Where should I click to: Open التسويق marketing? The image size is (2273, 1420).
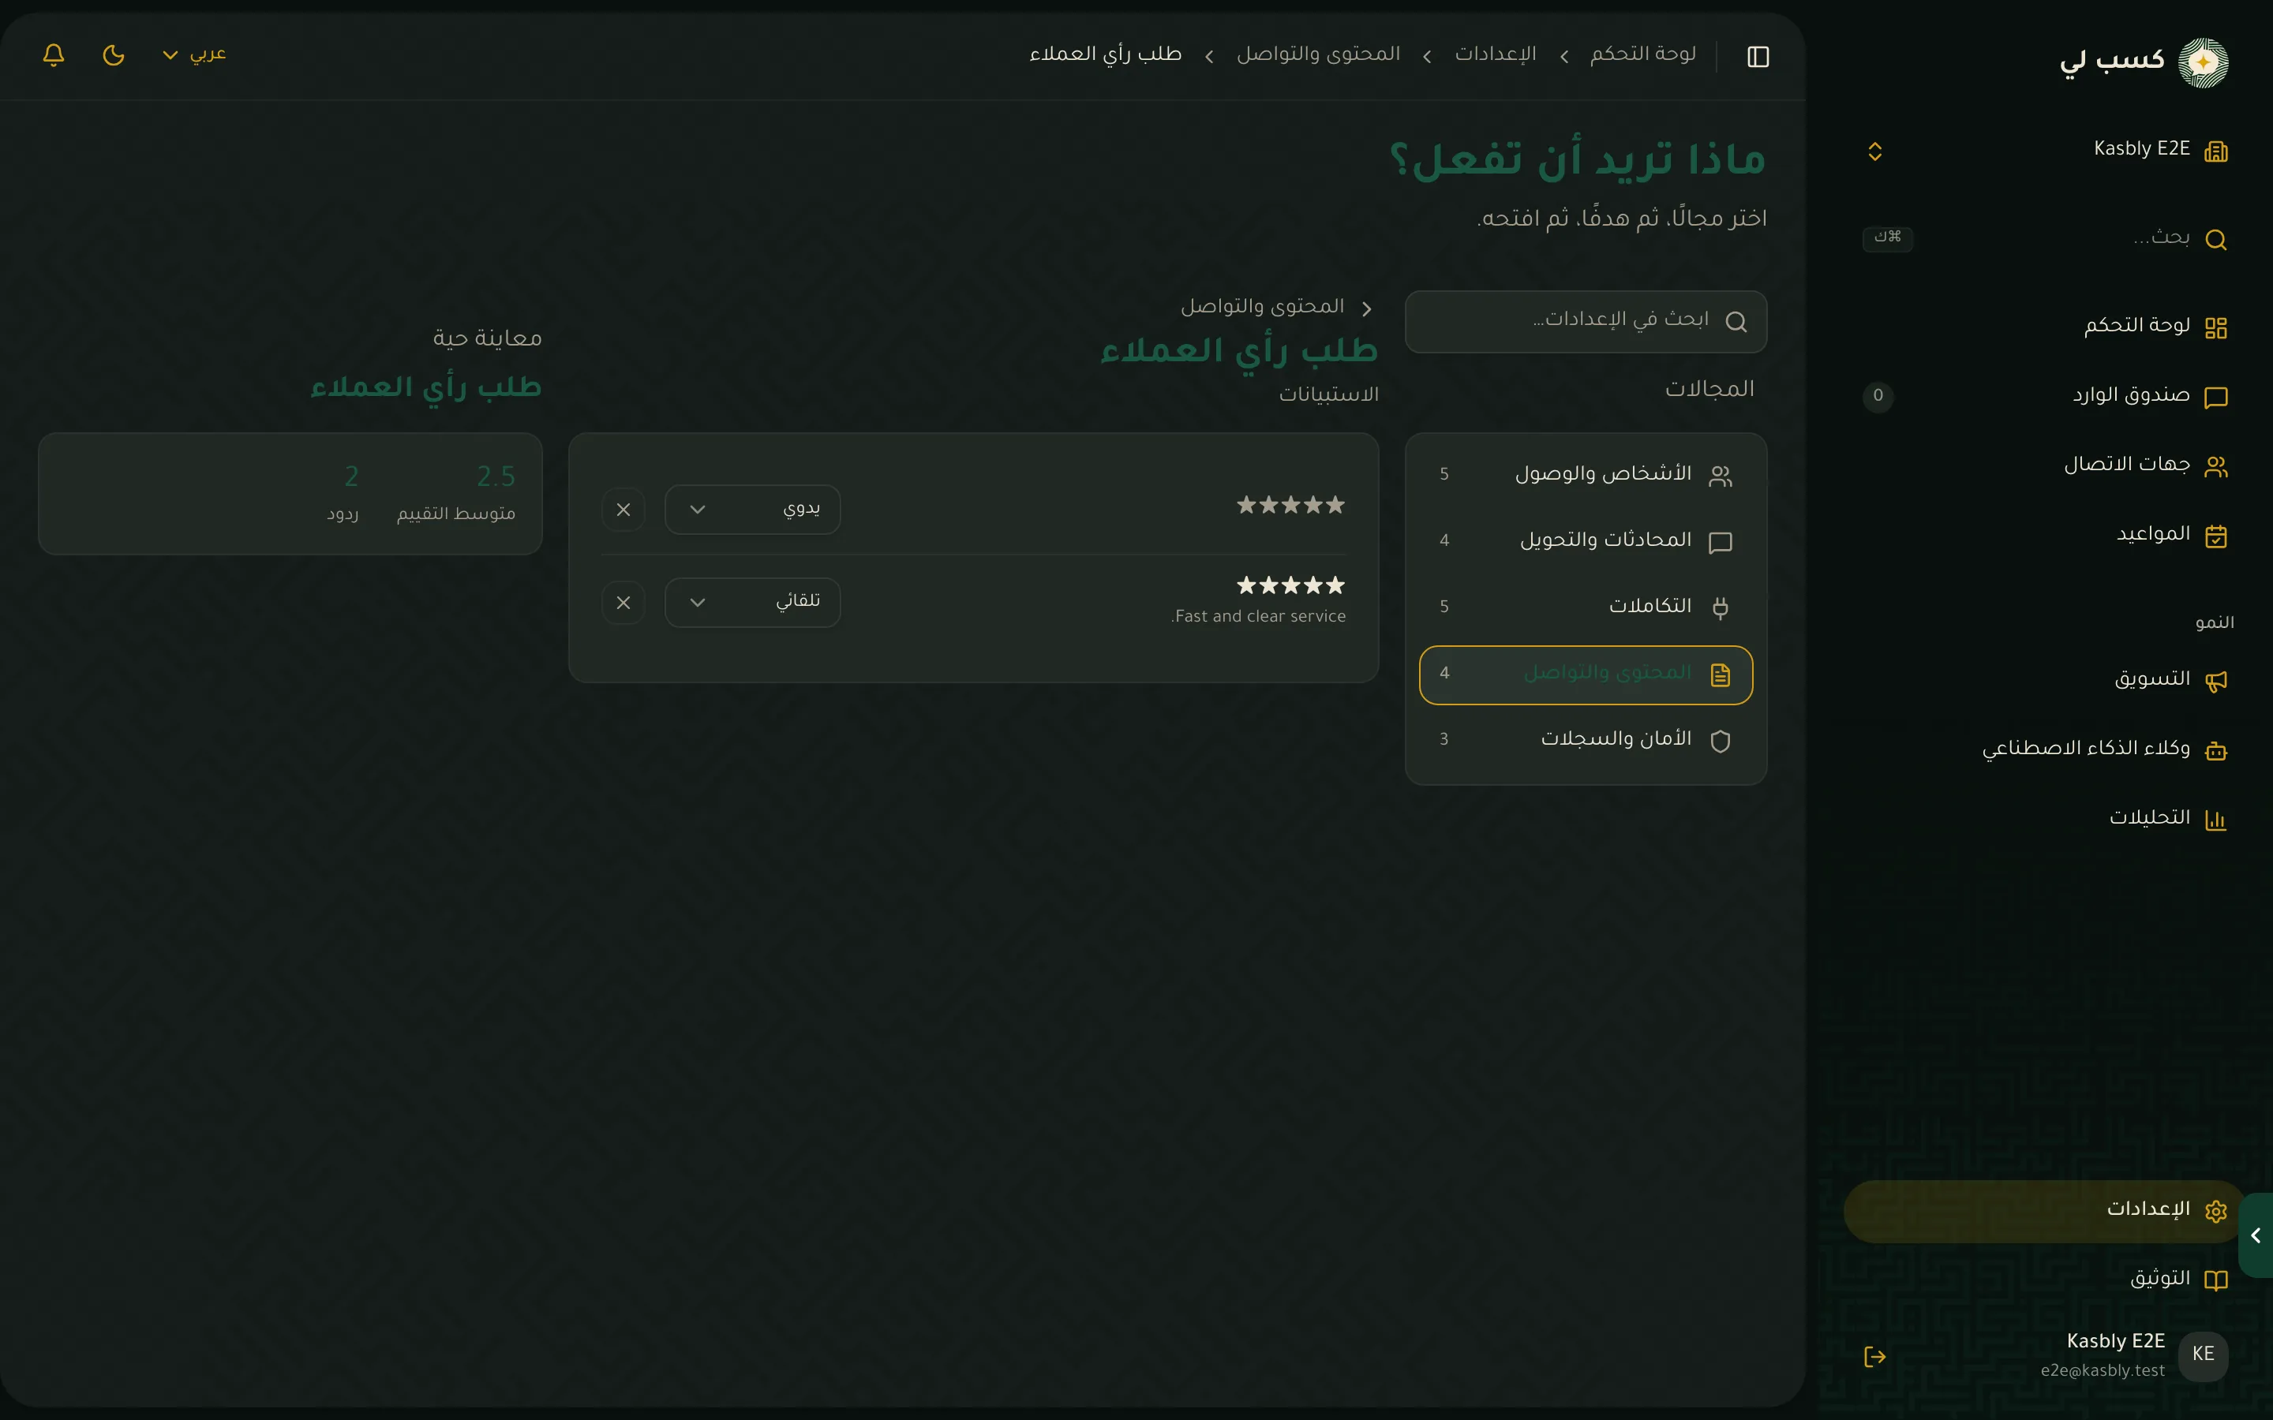pyautogui.click(x=2047, y=680)
